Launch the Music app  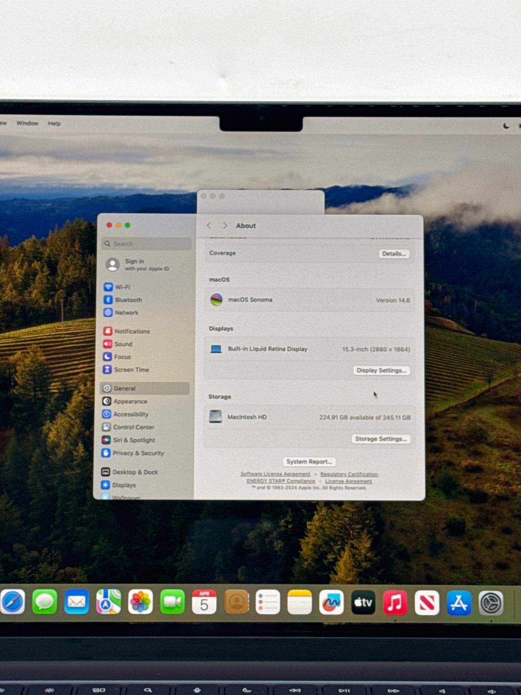[395, 602]
